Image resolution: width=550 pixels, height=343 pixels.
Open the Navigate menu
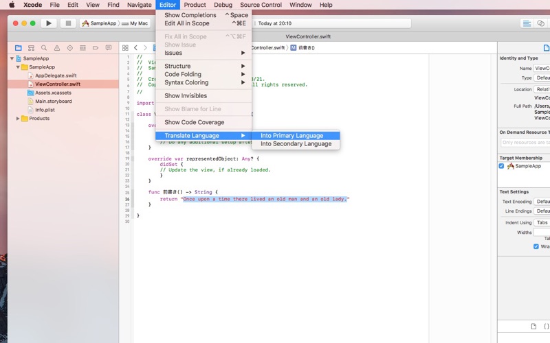[x=140, y=5]
